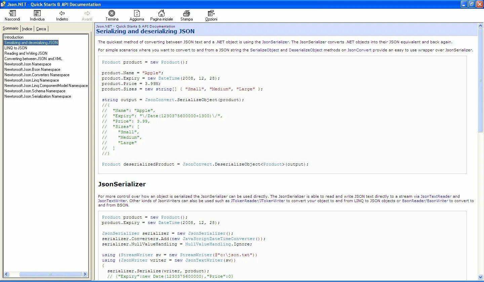The width and height of the screenshot is (484, 282).
Task: Restore down the help window
Action: tap(472, 4)
